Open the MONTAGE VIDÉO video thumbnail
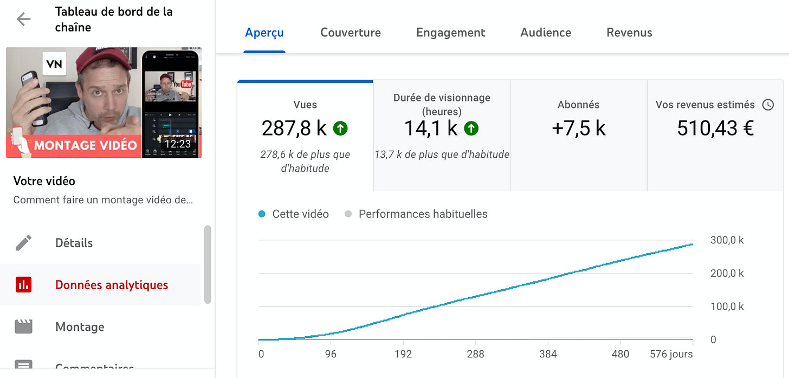789x378 pixels. (x=104, y=102)
